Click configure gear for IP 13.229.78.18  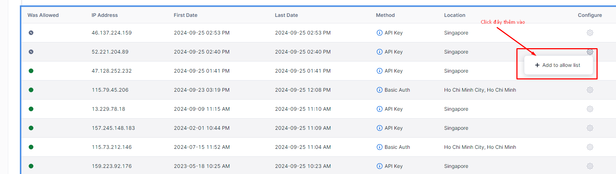[590, 109]
